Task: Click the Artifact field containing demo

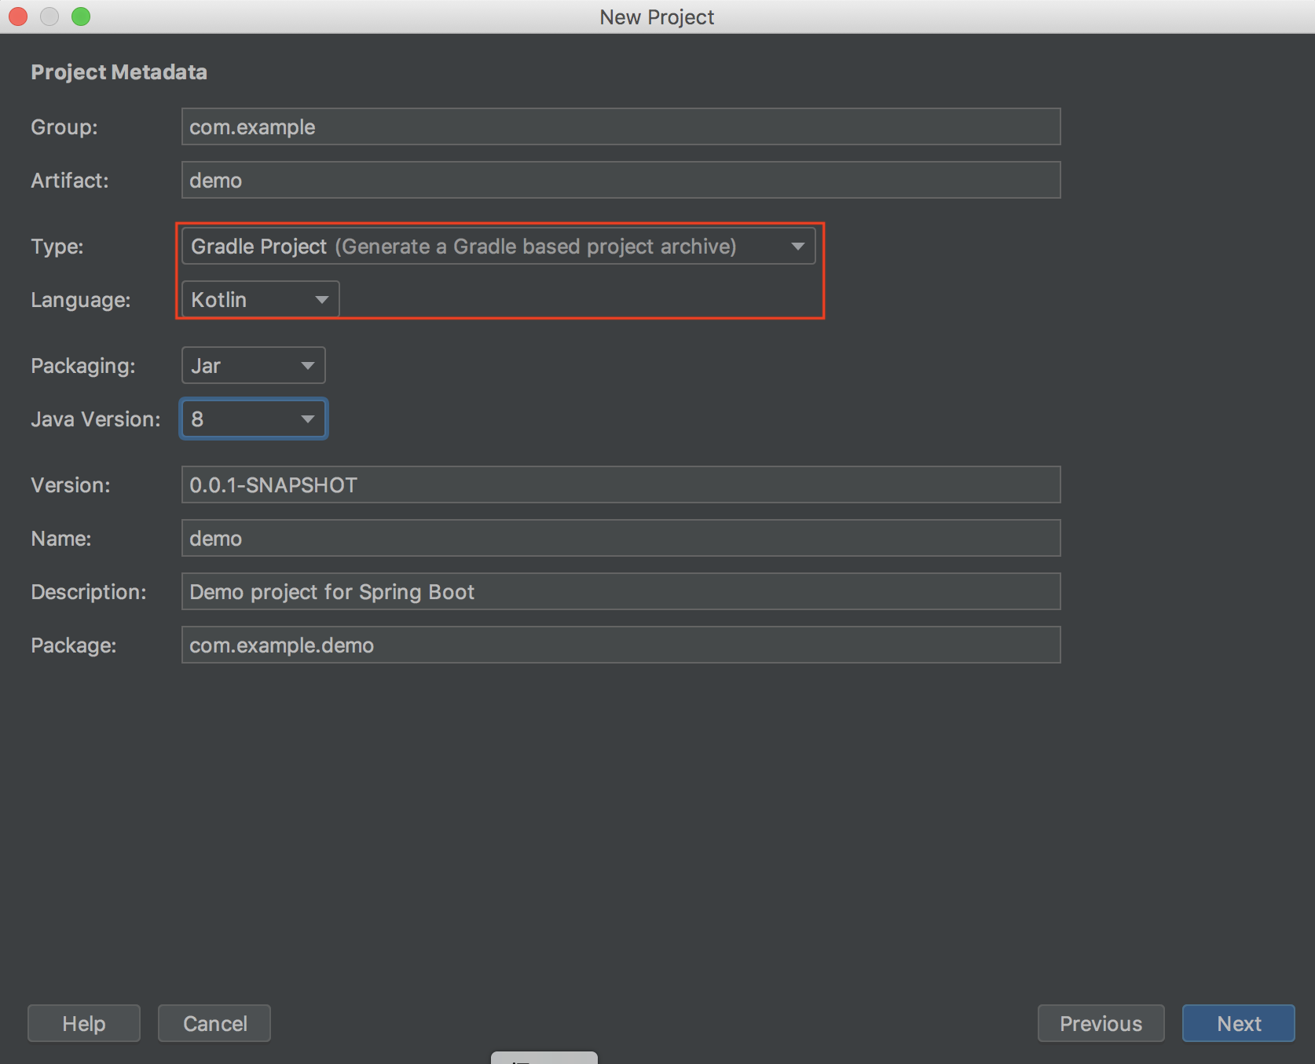Action: point(621,180)
